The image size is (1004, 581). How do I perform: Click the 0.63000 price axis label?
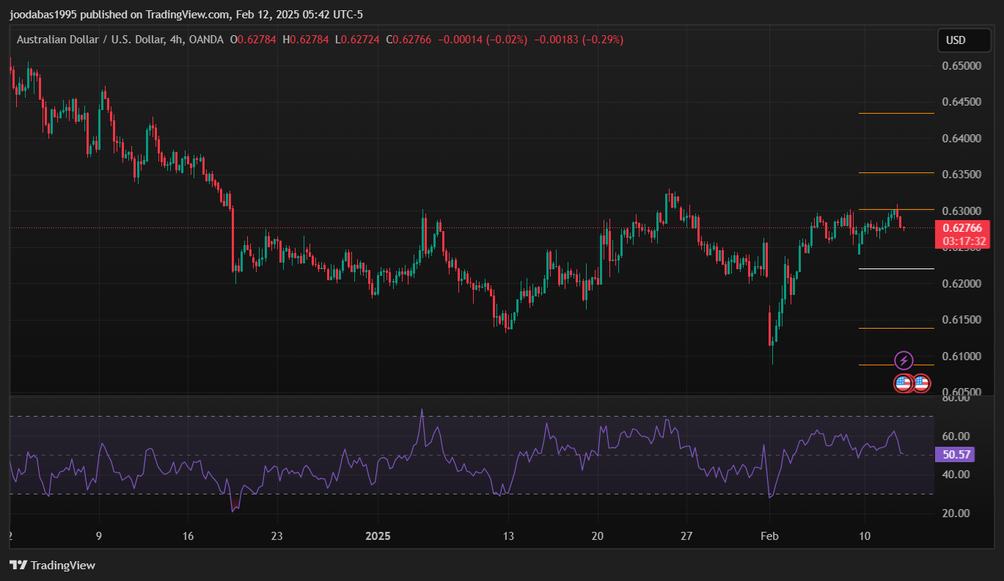(960, 211)
